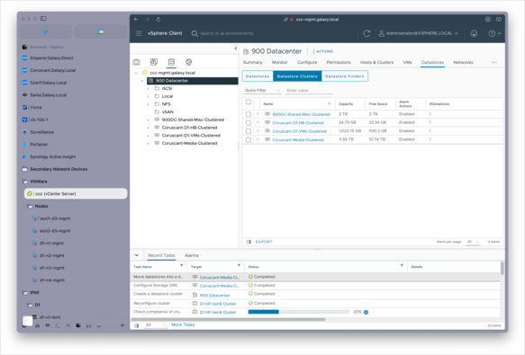Screen dimensions: 525x355
Task: Collapse the ccc-mgmt.galaxy.local tree node
Action: (136, 73)
